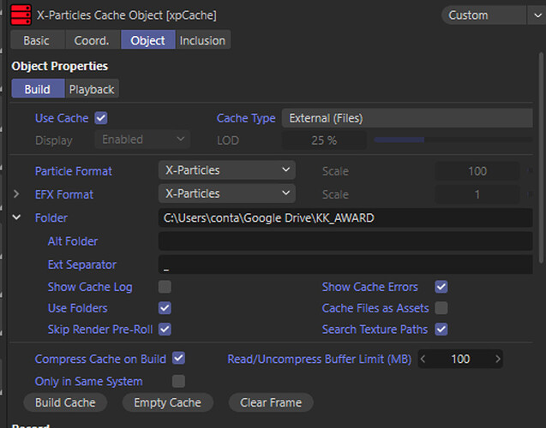The image size is (546, 428).
Task: Click the Particle Format Scale 100 field
Action: click(477, 171)
